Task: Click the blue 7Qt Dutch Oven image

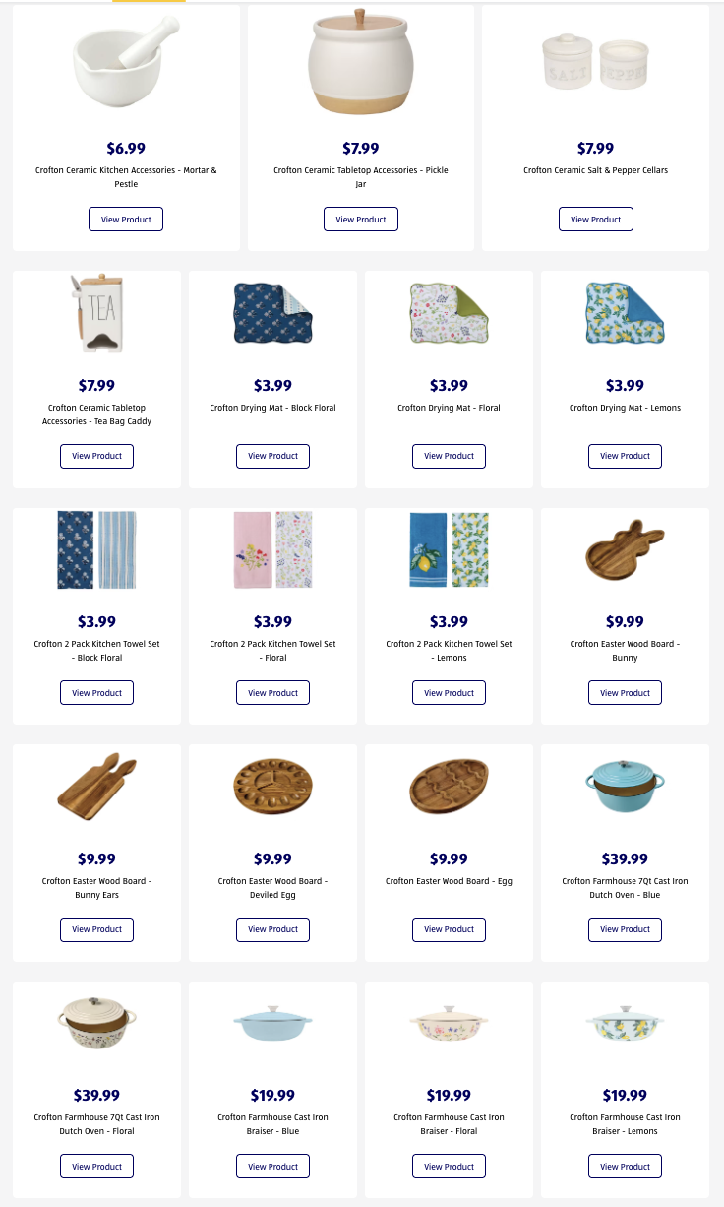Action: tap(625, 785)
